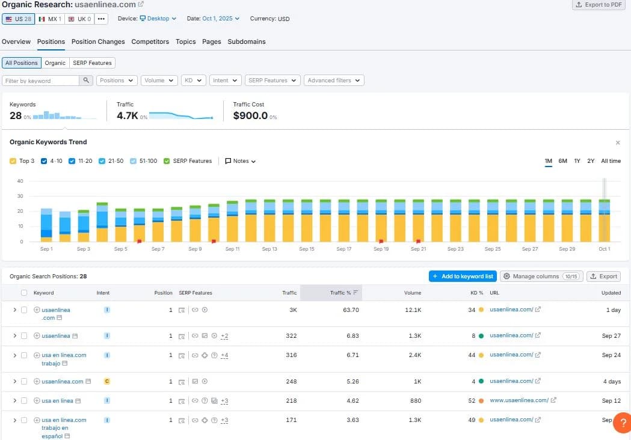631x440 pixels.
Task: Add keyword 'usaenlinea .com' via plus icon
Action: (x=37, y=310)
